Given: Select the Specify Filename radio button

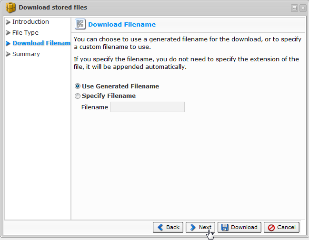Looking at the screenshot, I should [78, 96].
